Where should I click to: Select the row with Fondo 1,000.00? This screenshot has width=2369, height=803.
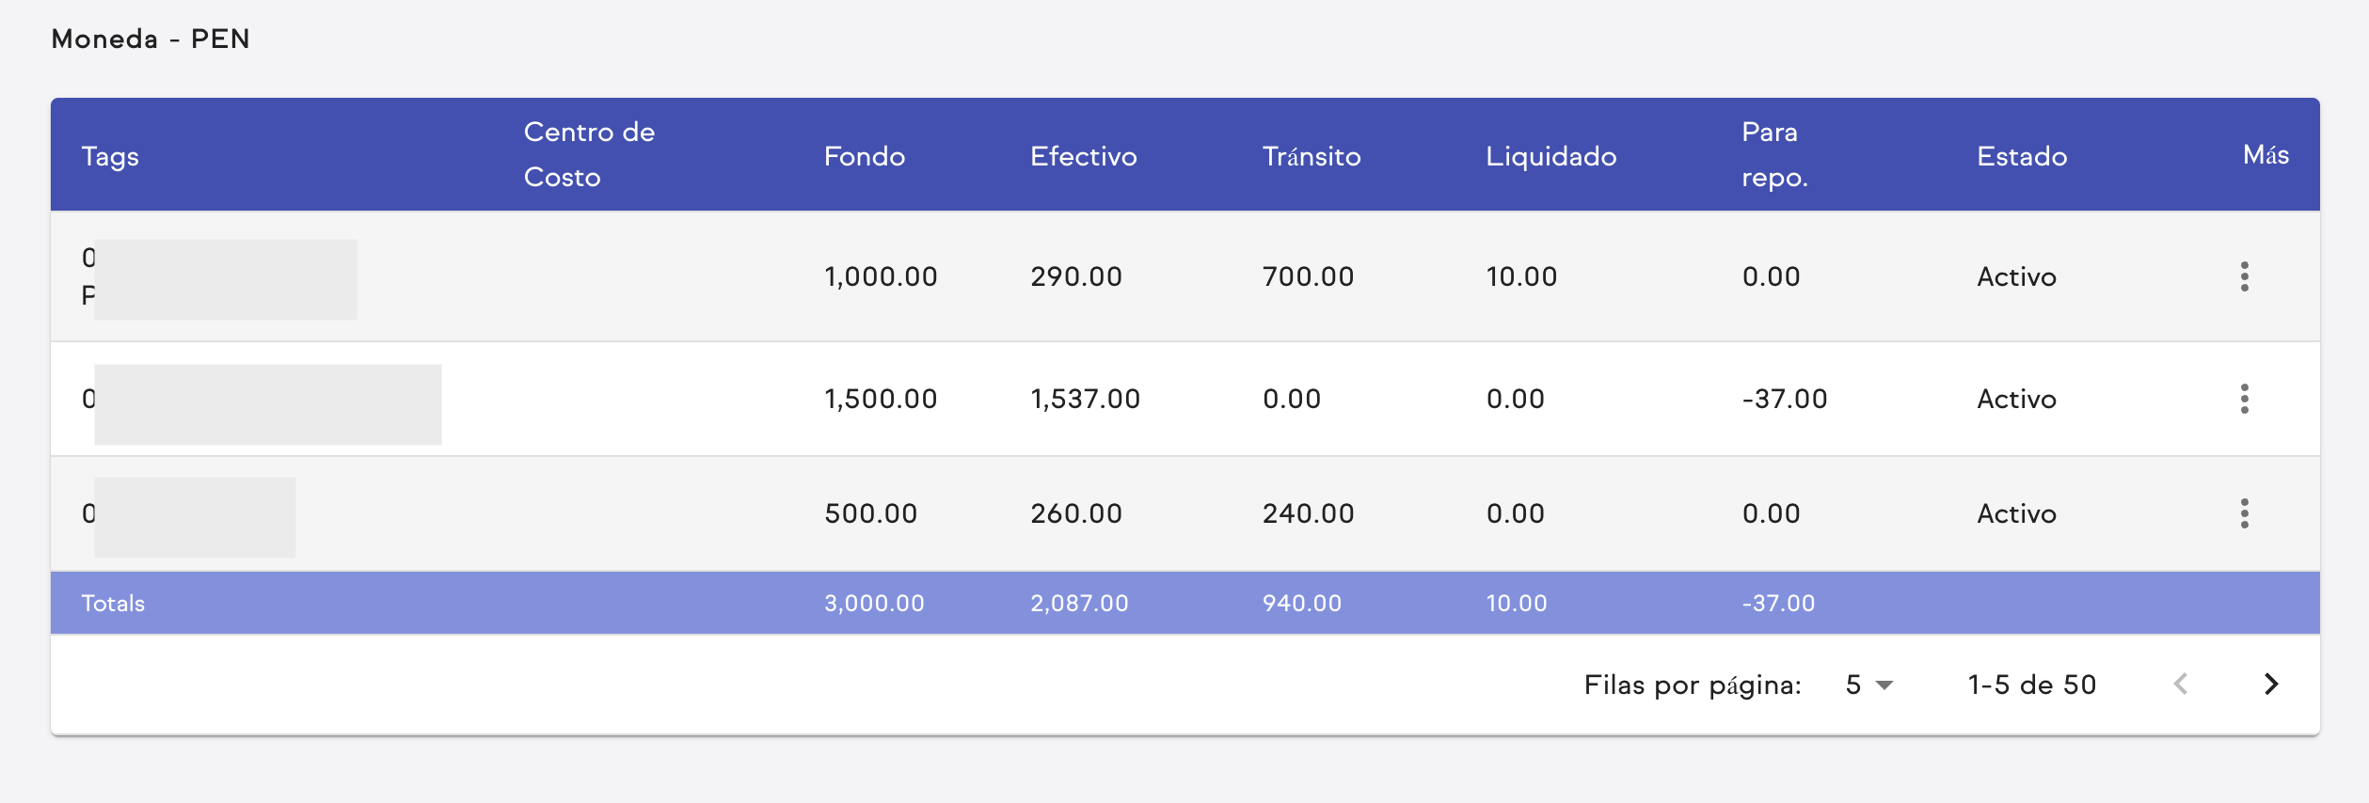(x=881, y=276)
